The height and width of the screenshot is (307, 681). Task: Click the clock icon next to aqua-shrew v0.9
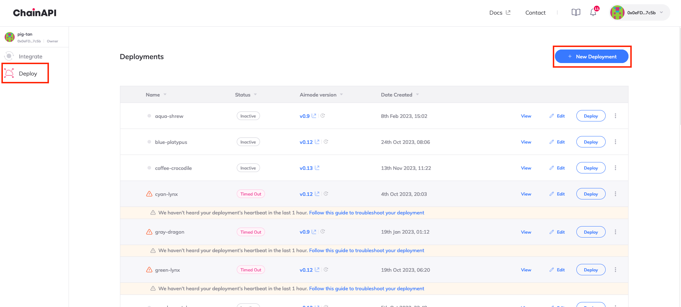[323, 116]
